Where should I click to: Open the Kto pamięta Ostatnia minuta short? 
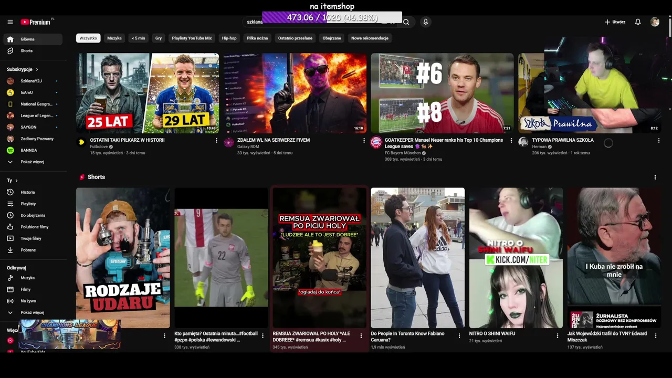click(221, 258)
